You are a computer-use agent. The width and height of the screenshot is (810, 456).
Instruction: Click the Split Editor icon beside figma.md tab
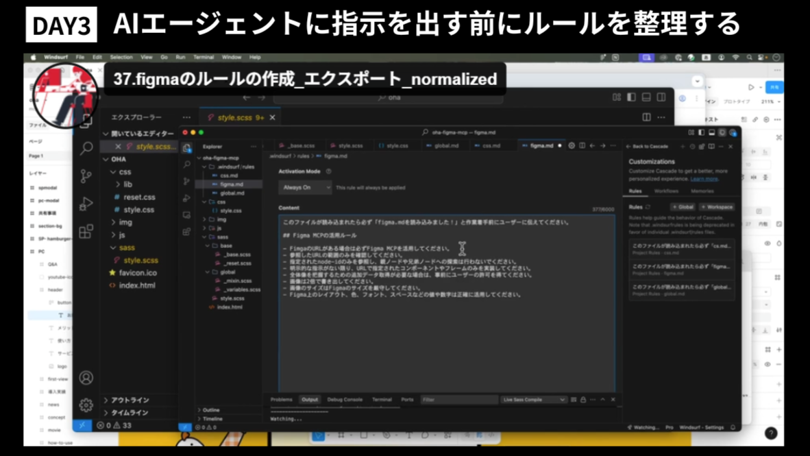tap(582, 145)
